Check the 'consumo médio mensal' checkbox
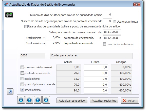 pos(22,67)
